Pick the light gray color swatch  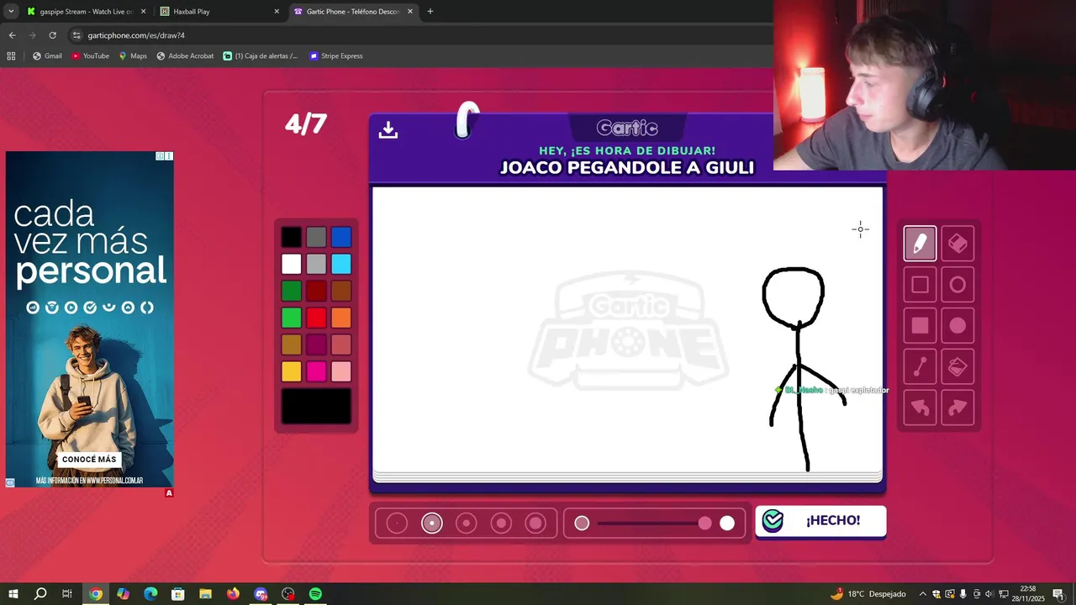coord(316,264)
